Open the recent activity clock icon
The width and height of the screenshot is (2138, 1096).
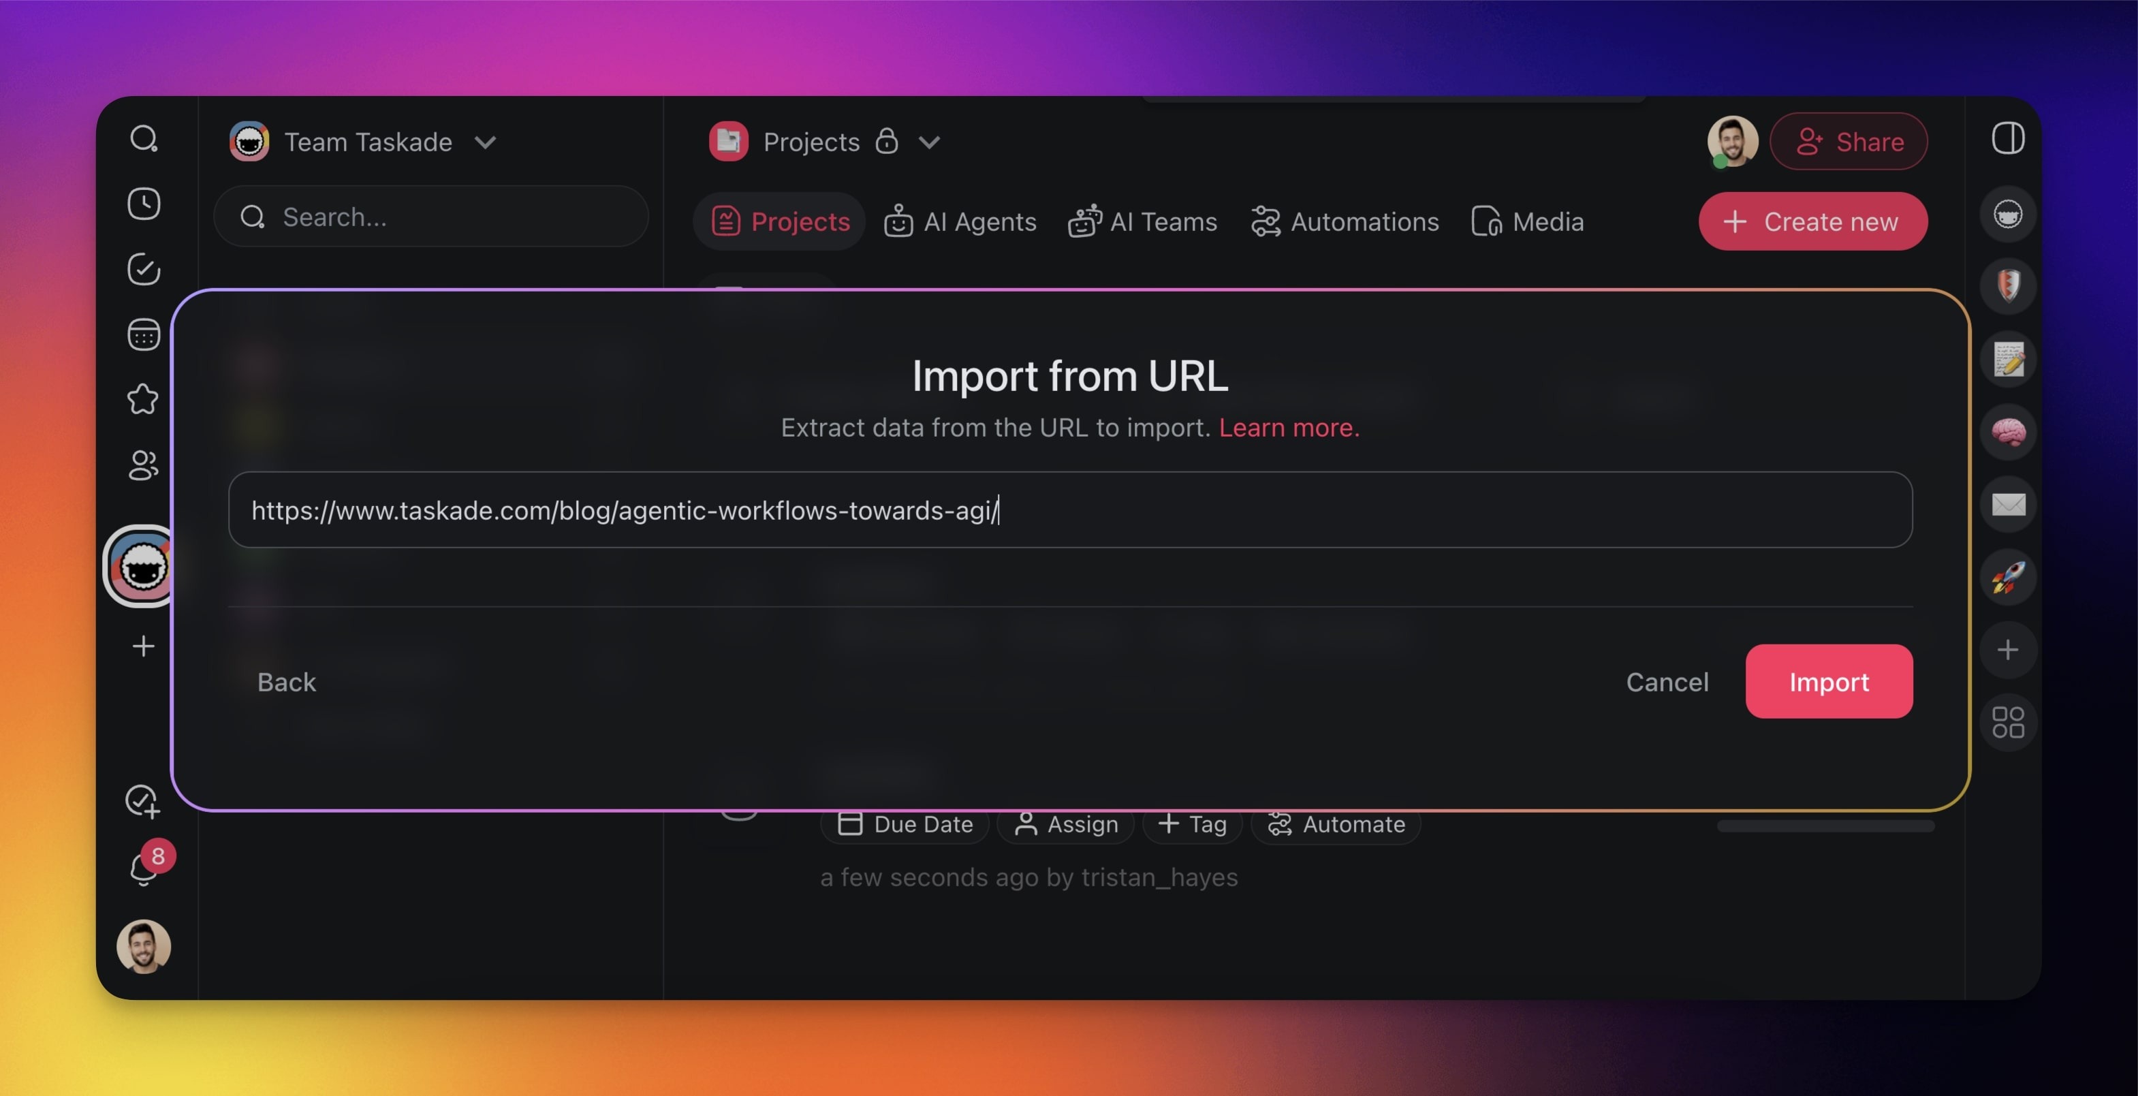tap(144, 204)
